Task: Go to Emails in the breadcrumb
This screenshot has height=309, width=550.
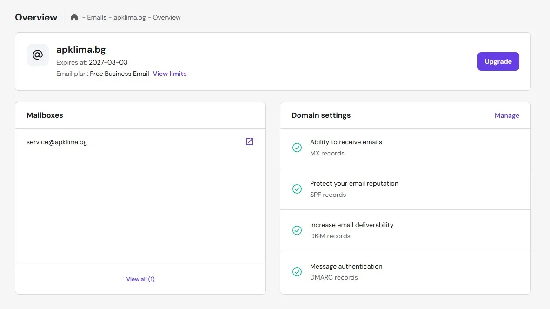Action: coord(97,18)
